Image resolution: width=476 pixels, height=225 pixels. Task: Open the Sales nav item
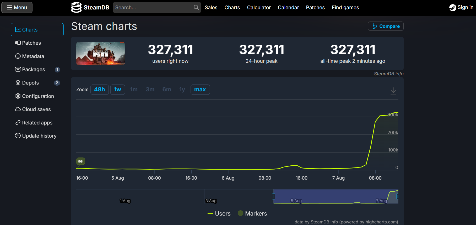pos(211,7)
